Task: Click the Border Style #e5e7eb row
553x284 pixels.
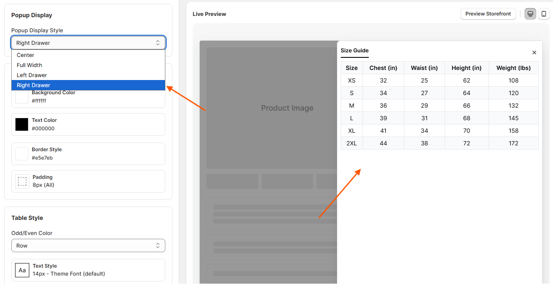Action: click(x=88, y=154)
